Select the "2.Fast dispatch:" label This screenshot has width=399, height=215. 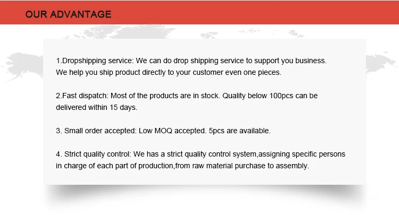click(82, 96)
